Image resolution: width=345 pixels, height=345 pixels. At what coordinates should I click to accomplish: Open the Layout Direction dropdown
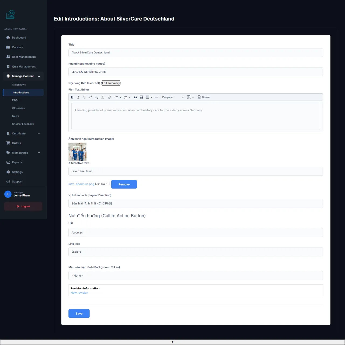point(196,204)
